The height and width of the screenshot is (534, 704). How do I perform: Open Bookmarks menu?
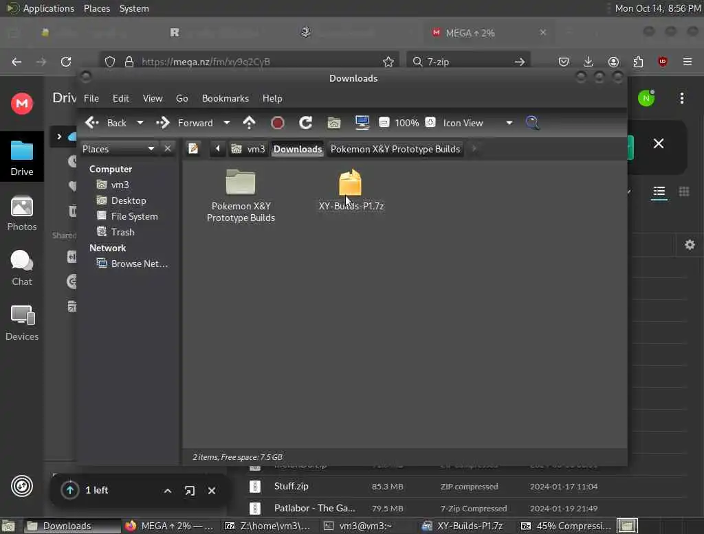(225, 98)
